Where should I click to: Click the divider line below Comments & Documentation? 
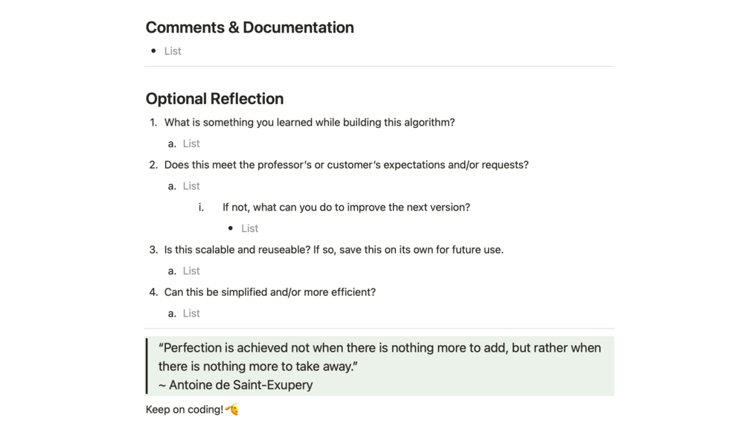(380, 66)
